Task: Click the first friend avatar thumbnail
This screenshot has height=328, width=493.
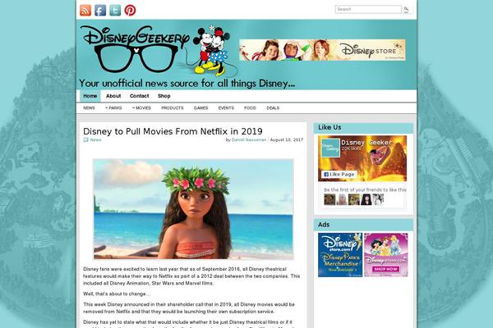Action: (x=329, y=199)
